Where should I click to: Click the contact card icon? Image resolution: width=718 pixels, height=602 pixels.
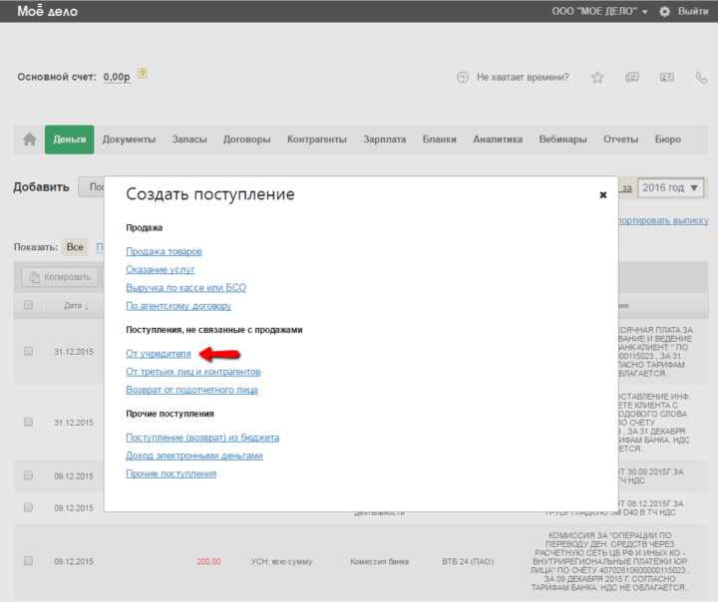(665, 77)
